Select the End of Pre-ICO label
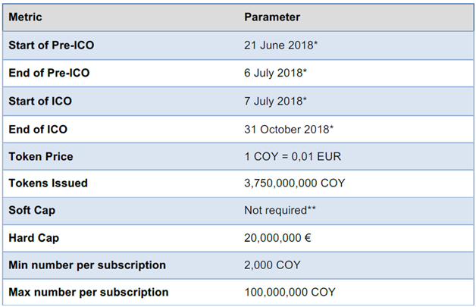The image size is (476, 307). tap(49, 73)
